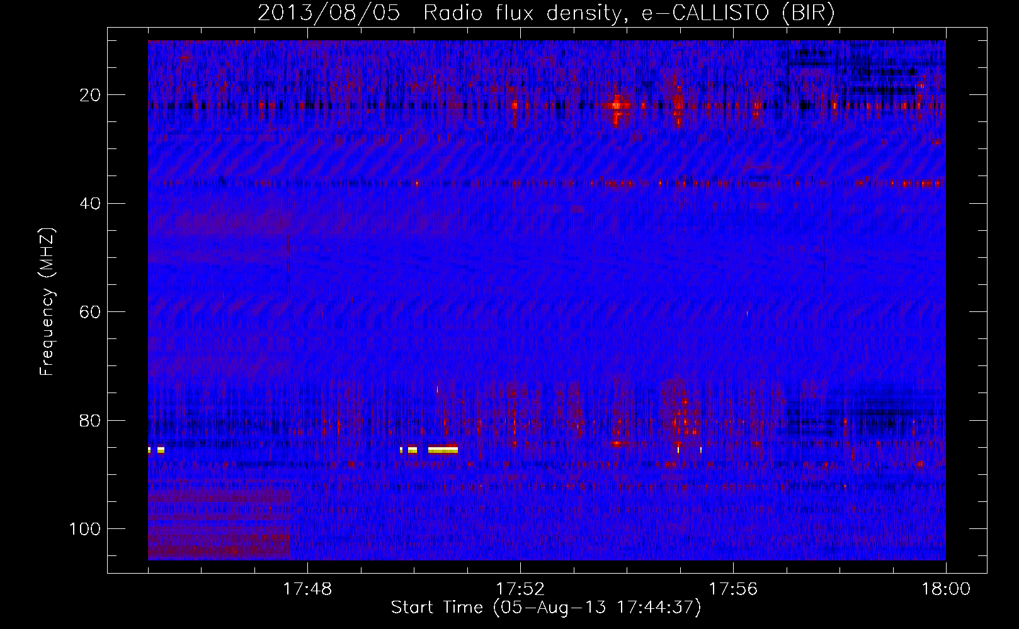
Task: Click the '60' frequency tick label
Action: pyautogui.click(x=89, y=311)
